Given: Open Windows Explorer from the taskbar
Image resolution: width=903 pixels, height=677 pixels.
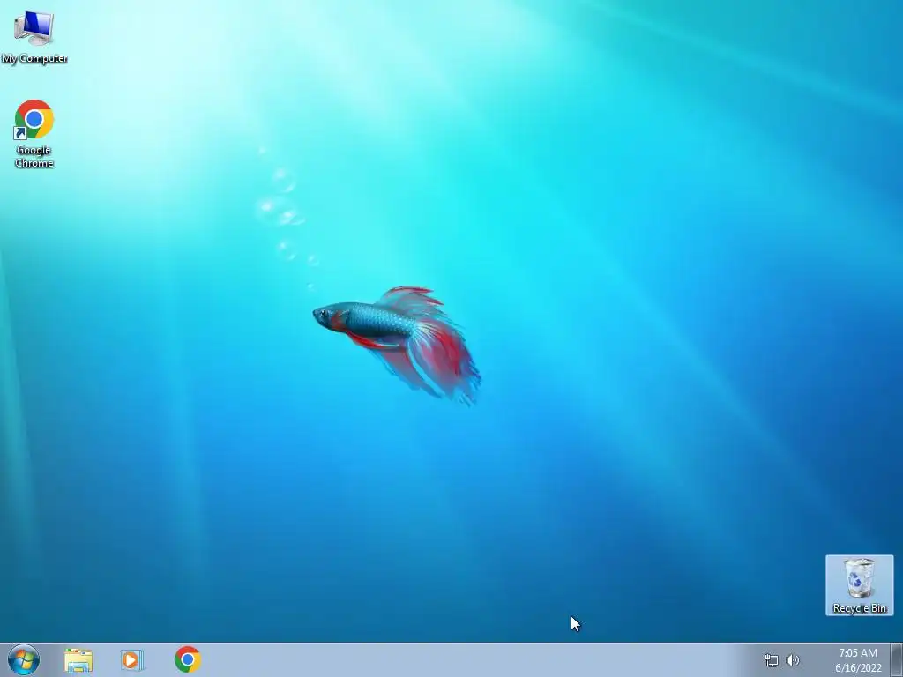Looking at the screenshot, I should point(78,660).
